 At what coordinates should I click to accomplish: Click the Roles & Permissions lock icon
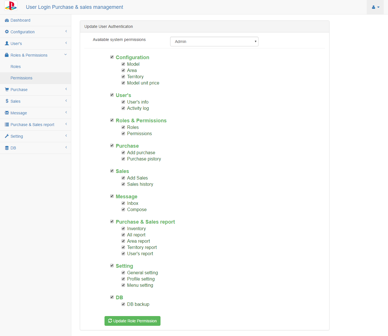point(7,55)
